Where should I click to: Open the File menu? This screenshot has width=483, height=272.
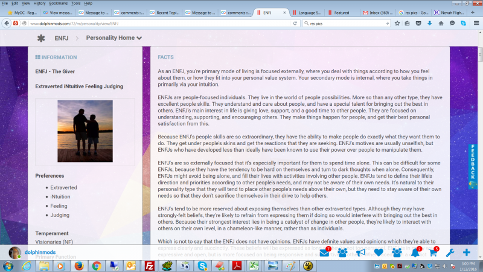(5, 4)
